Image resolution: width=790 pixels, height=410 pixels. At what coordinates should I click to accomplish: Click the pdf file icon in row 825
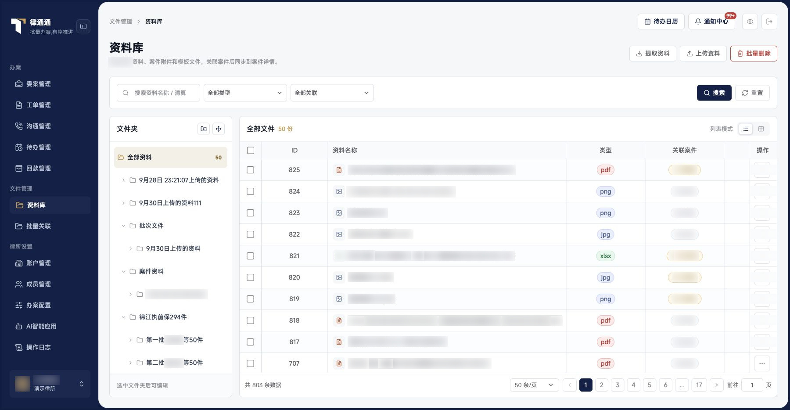coord(339,170)
